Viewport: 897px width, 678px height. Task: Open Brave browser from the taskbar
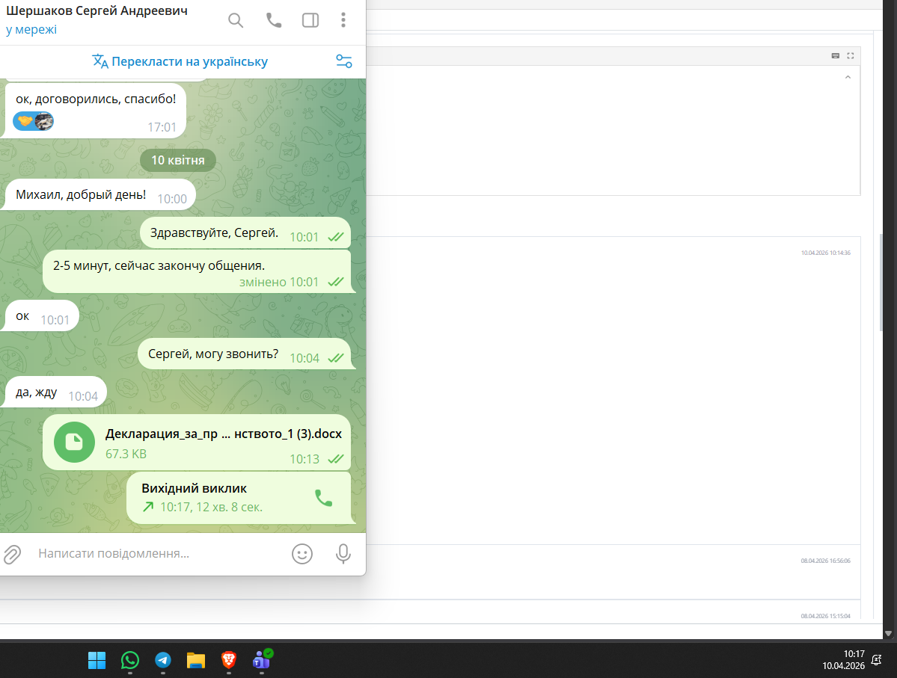229,660
